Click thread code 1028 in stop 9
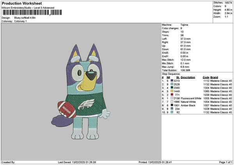The height and width of the screenshot is (165, 234). coord(206,109)
